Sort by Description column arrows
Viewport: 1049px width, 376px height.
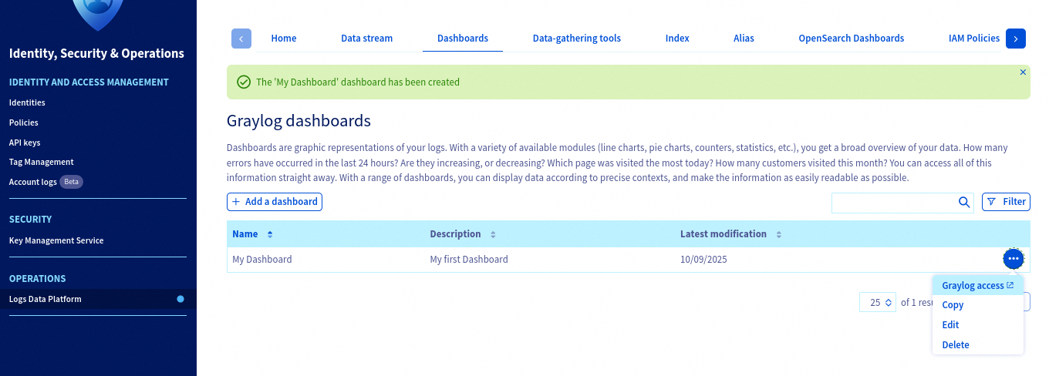coord(493,234)
